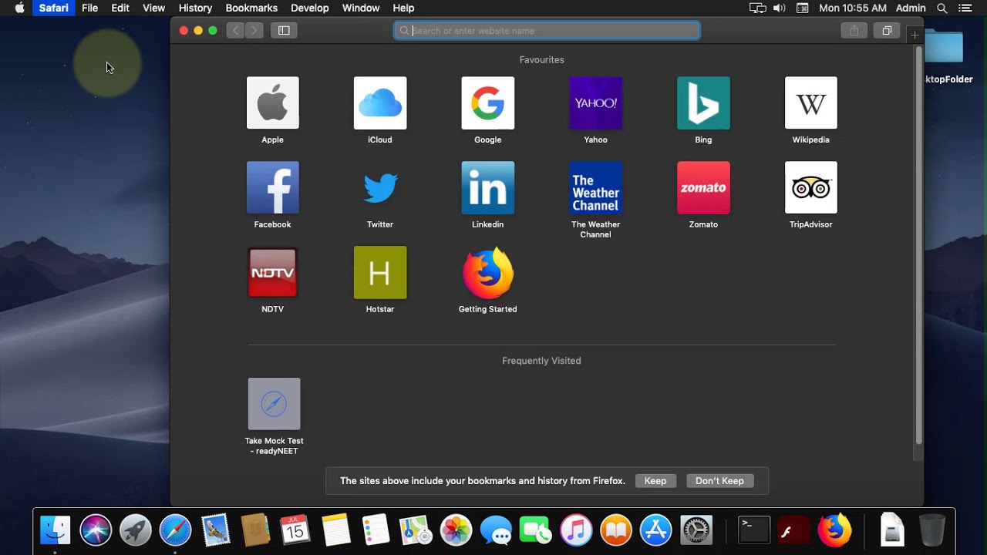The width and height of the screenshot is (987, 555).
Task: Add a new tab with plus button
Action: (915, 35)
